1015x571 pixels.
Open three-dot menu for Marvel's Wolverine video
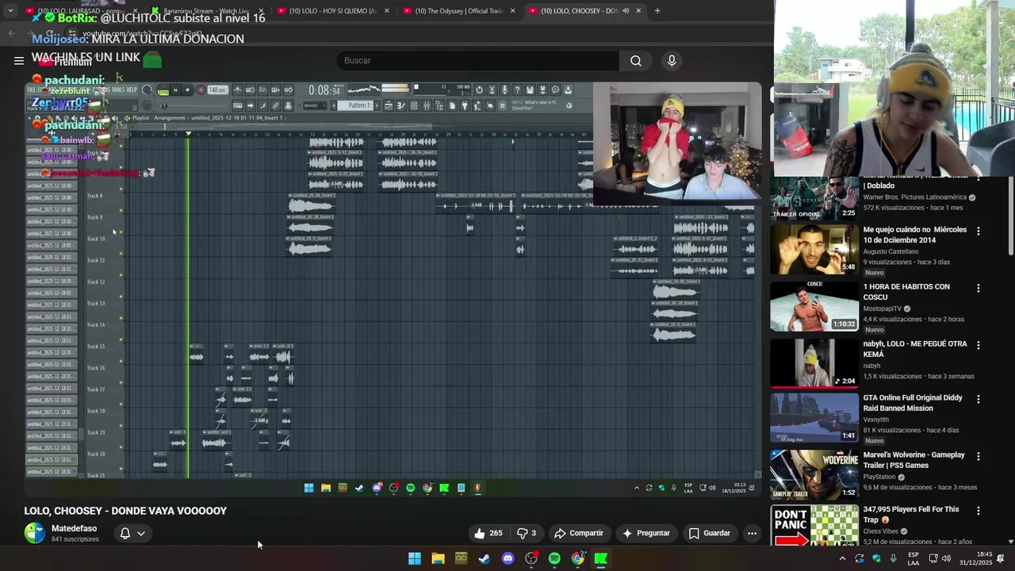978,456
